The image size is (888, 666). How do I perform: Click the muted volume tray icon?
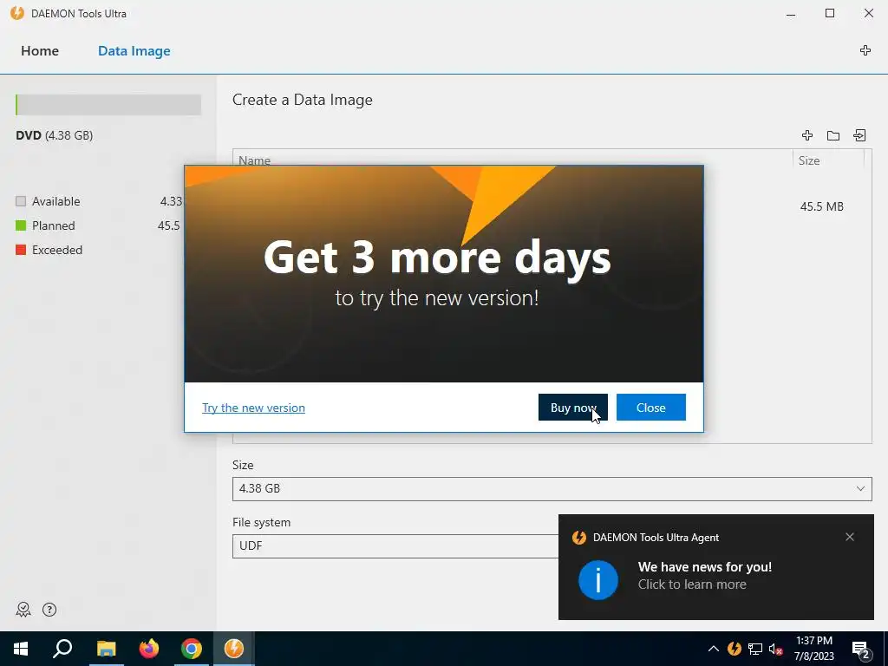point(775,650)
